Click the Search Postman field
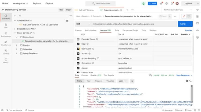 (x=100, y=3)
